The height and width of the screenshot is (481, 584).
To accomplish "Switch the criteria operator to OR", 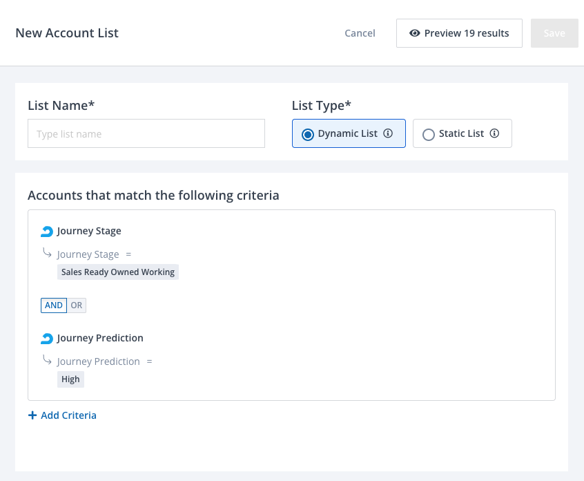I will (x=77, y=305).
